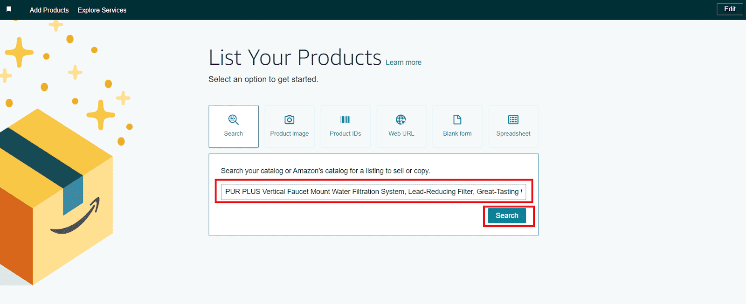
Task: Click the 'List Your Products' heading
Action: (x=295, y=58)
